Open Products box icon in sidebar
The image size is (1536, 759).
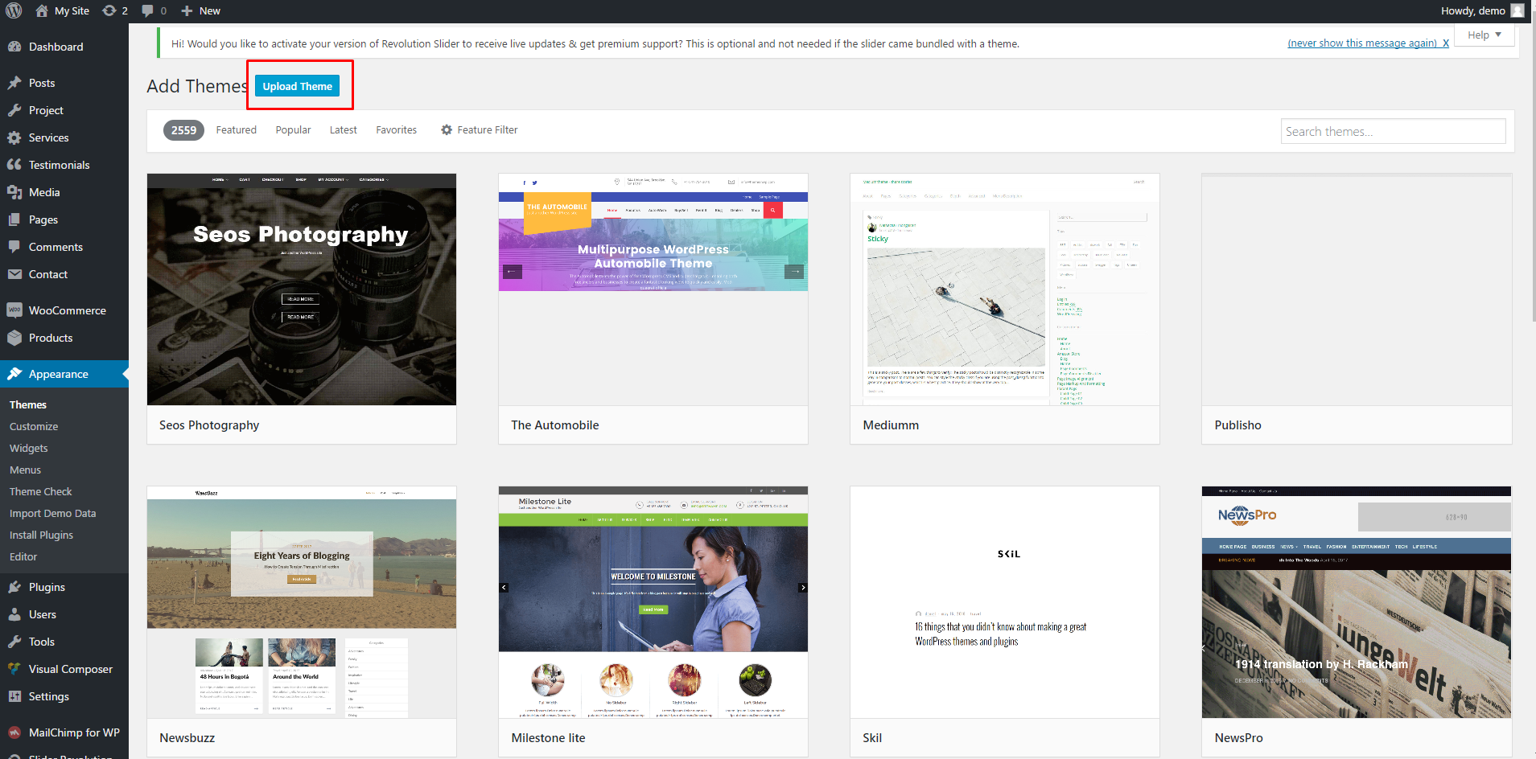[14, 338]
